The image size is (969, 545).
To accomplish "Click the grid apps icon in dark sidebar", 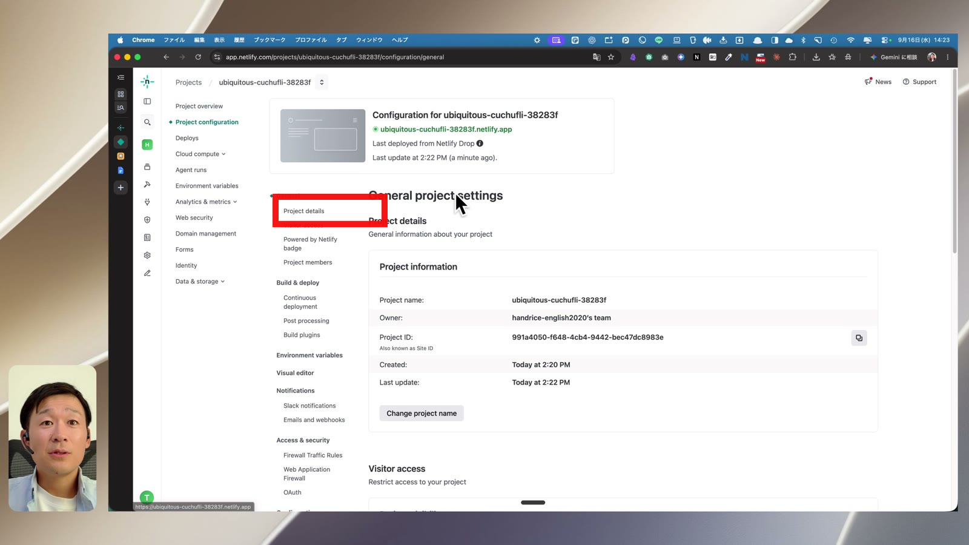I will pyautogui.click(x=121, y=94).
